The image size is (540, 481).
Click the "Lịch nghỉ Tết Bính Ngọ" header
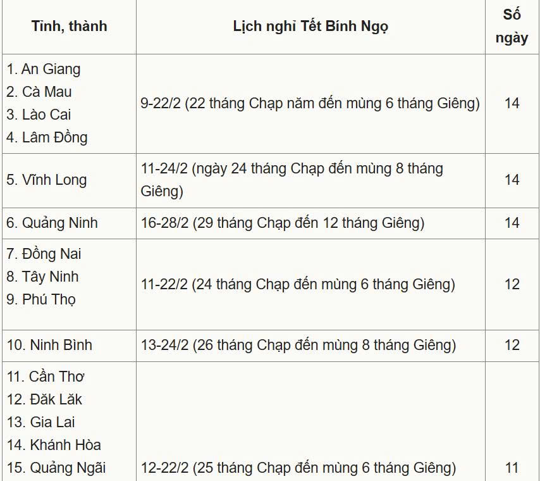pos(310,26)
